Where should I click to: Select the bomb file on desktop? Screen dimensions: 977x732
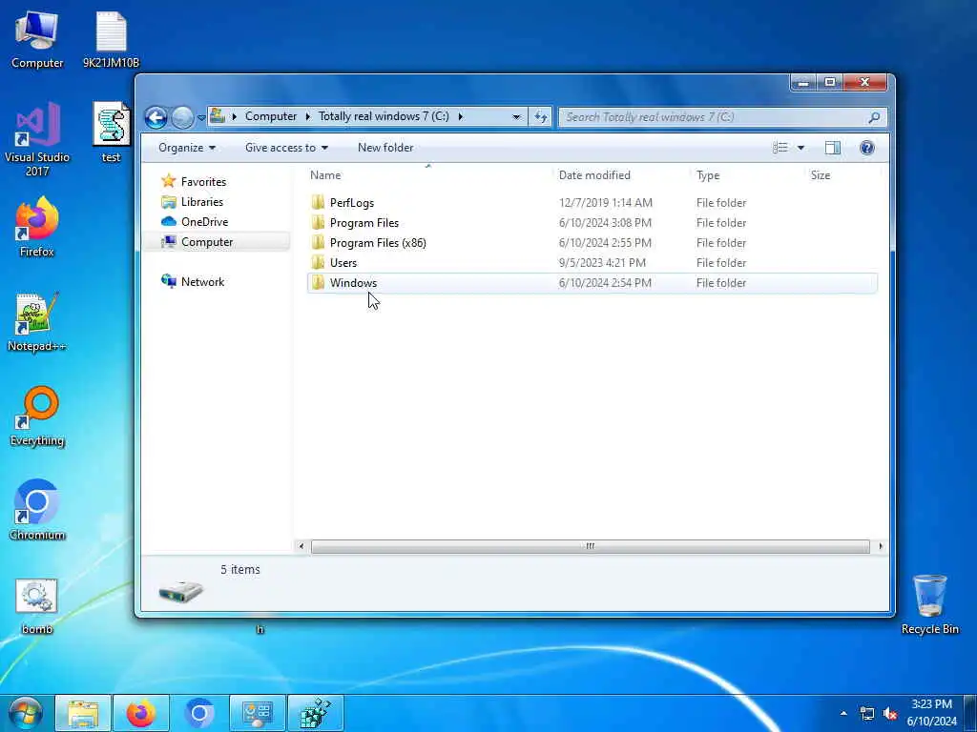(x=37, y=605)
